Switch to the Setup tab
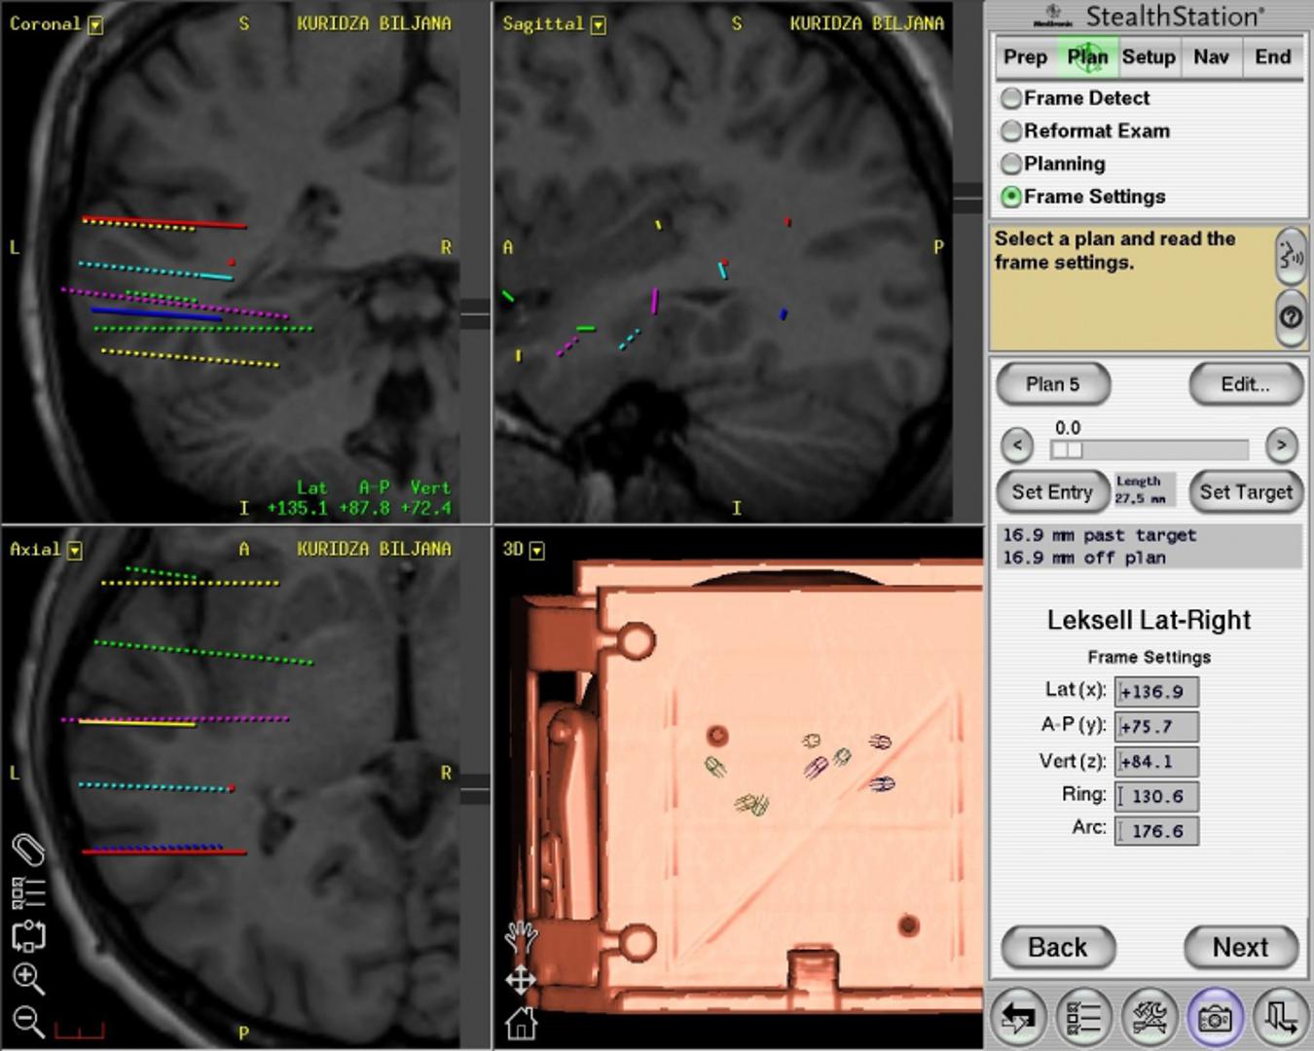 click(x=1149, y=57)
